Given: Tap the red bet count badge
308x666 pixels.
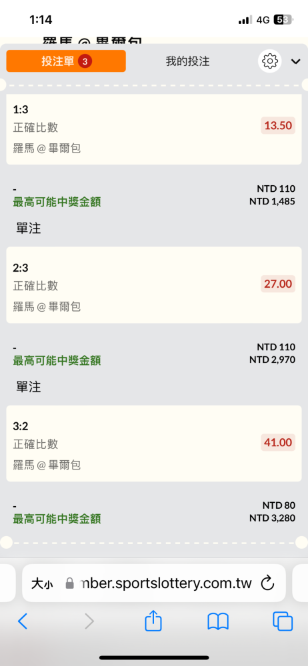Looking at the screenshot, I should [85, 61].
